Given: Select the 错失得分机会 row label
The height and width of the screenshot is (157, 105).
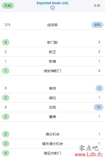Looking at the screenshot, I should pyautogui.click(x=53, y=144).
